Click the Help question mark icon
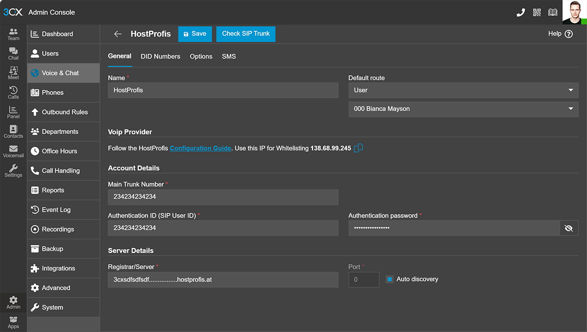Viewport: 587px width, 332px height. [568, 34]
